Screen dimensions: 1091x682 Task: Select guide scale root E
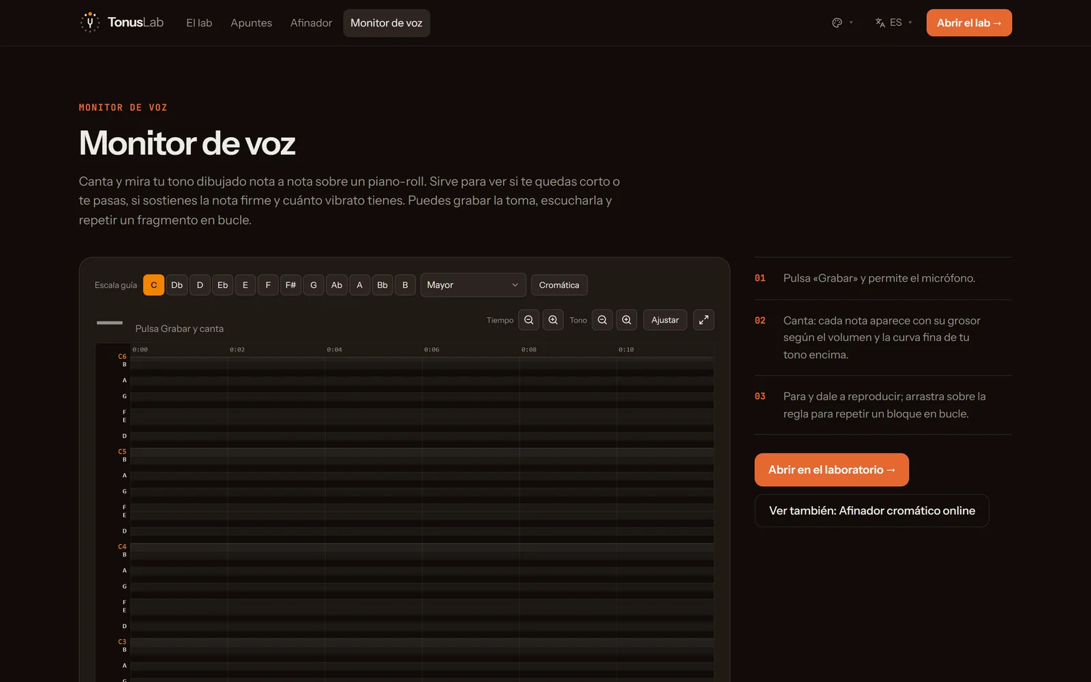(x=245, y=285)
